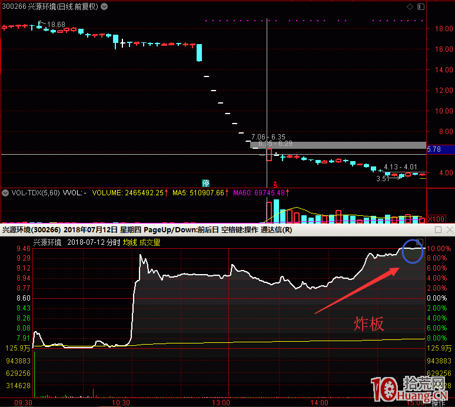Click the 10:30 time axis label
This screenshot has width=455, height=407.
point(121,403)
